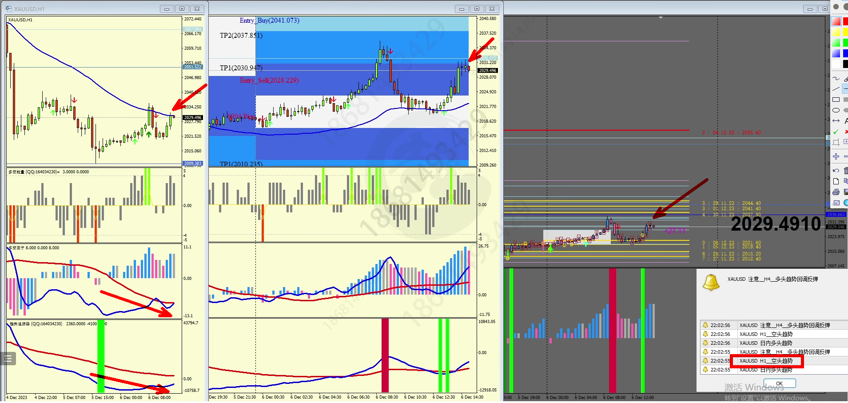
Task: Select the freehand curve drawing tool
Action: 836,79
